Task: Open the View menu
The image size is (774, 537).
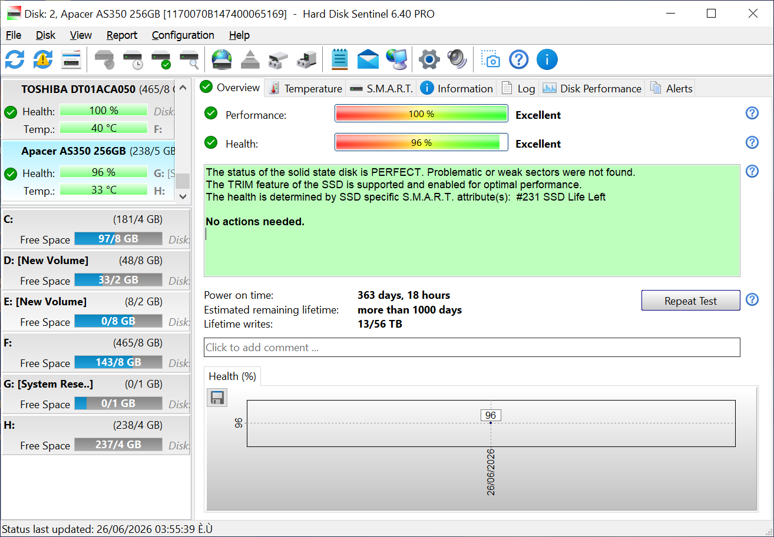Action: pyautogui.click(x=81, y=35)
